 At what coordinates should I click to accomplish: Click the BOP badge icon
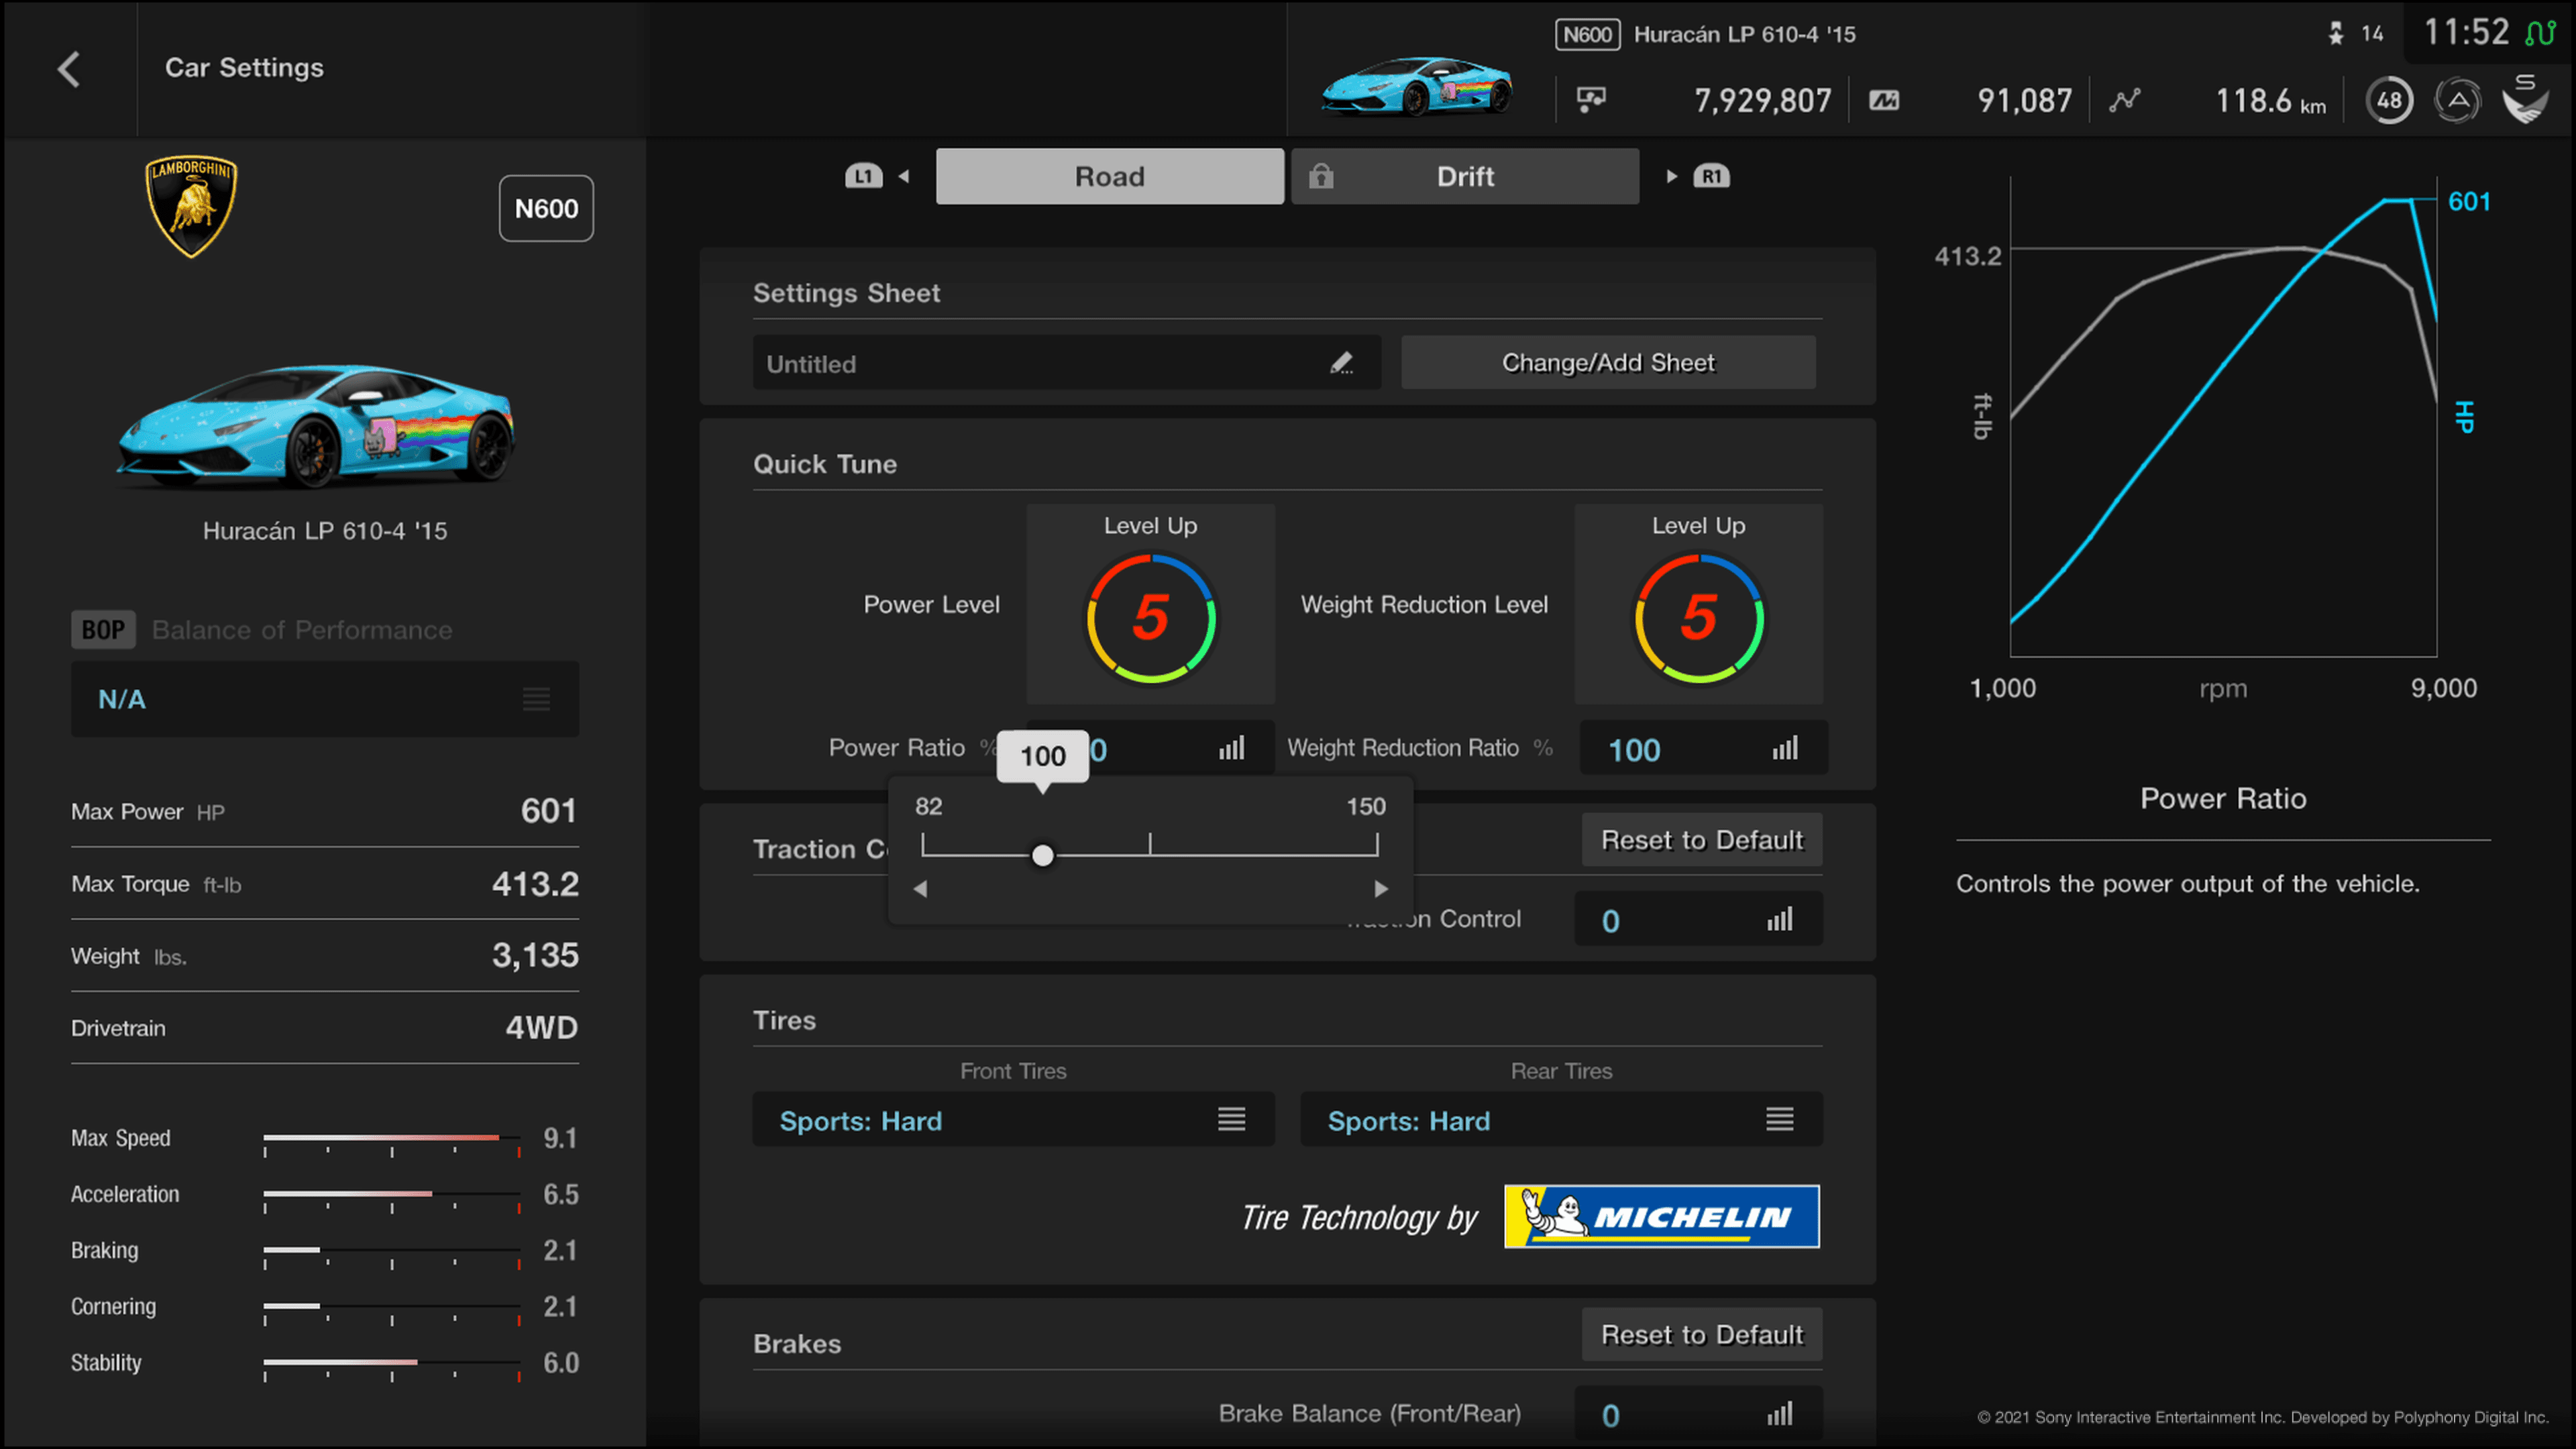coord(103,630)
